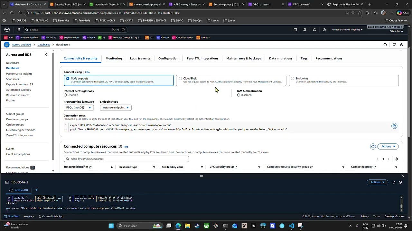The height and width of the screenshot is (231, 412).
Task: Open Subnet groups in the sidebar
Action: tap(15, 114)
